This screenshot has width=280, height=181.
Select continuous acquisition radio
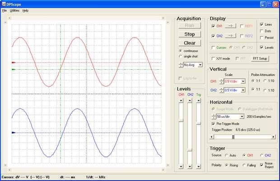(180, 51)
